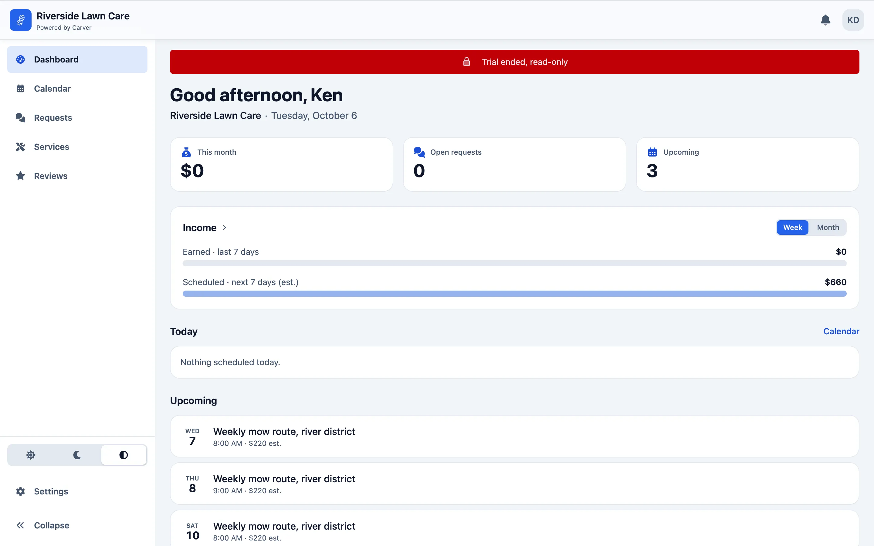Click the Services tools icon

(21, 147)
